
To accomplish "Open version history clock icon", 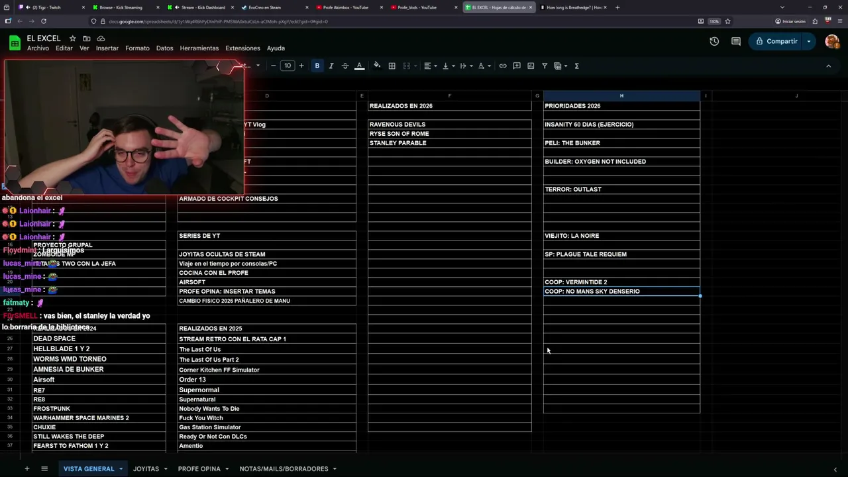I will pyautogui.click(x=714, y=41).
